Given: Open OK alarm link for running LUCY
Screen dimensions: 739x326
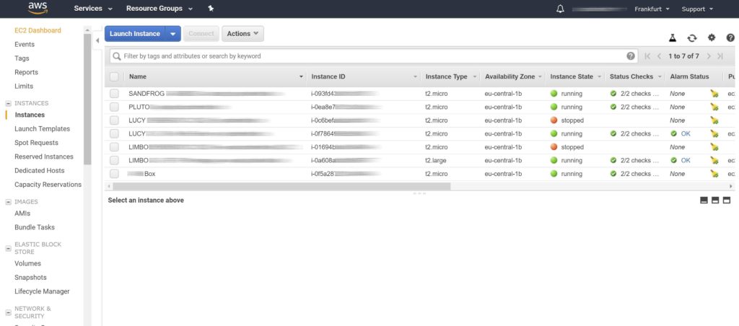Looking at the screenshot, I should (x=686, y=134).
